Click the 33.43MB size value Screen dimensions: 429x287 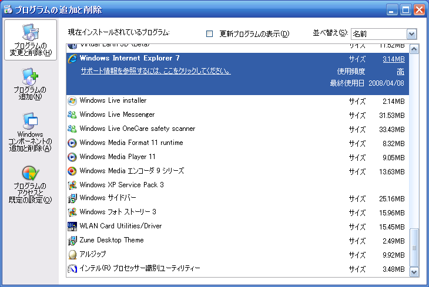coord(392,129)
